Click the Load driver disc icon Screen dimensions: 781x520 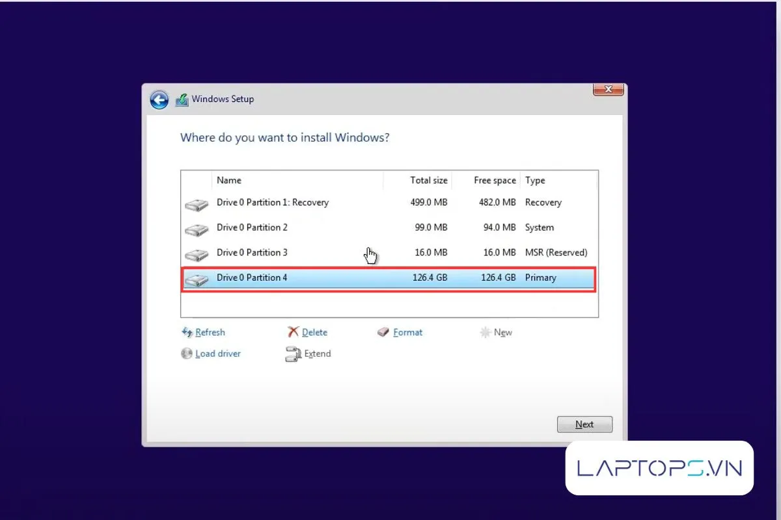point(187,354)
